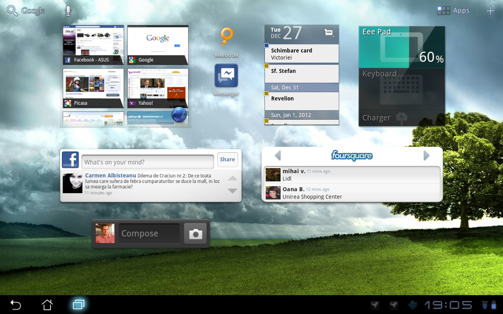The width and height of the screenshot is (503, 314).
Task: Open Yahoo! bookmark thumbnail
Action: pos(158,88)
